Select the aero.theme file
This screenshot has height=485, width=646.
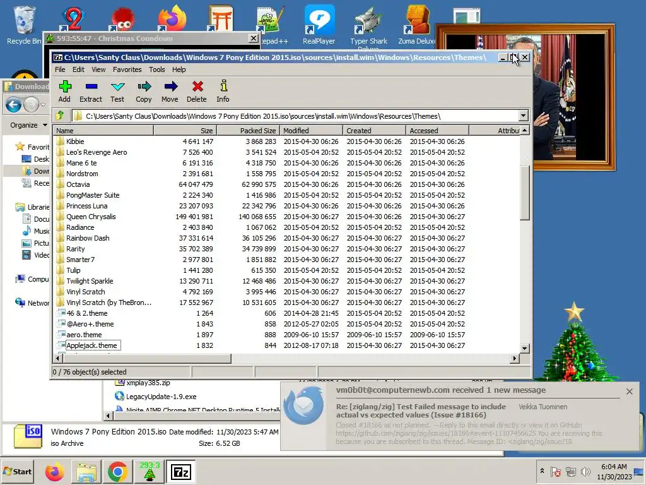coord(84,335)
